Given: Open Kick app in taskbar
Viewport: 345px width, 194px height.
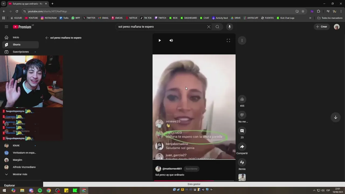Looking at the screenshot, I should pos(75,190).
